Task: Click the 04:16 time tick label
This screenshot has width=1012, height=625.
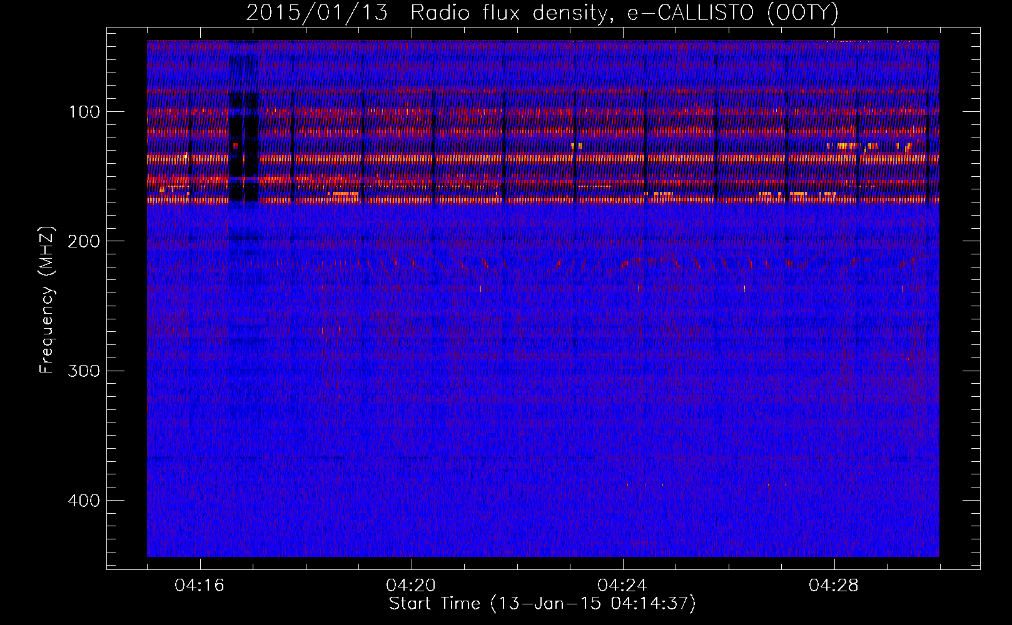Action: tap(200, 586)
